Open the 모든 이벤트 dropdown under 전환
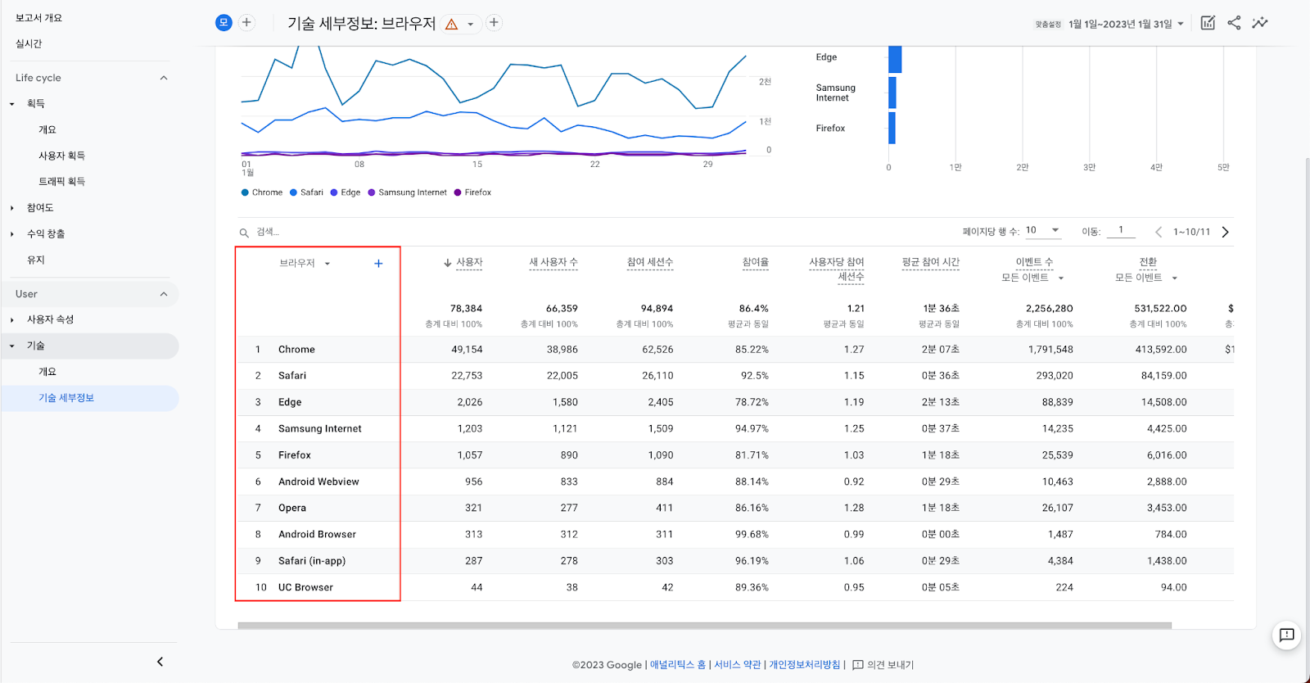The width and height of the screenshot is (1310, 683). point(1146,278)
